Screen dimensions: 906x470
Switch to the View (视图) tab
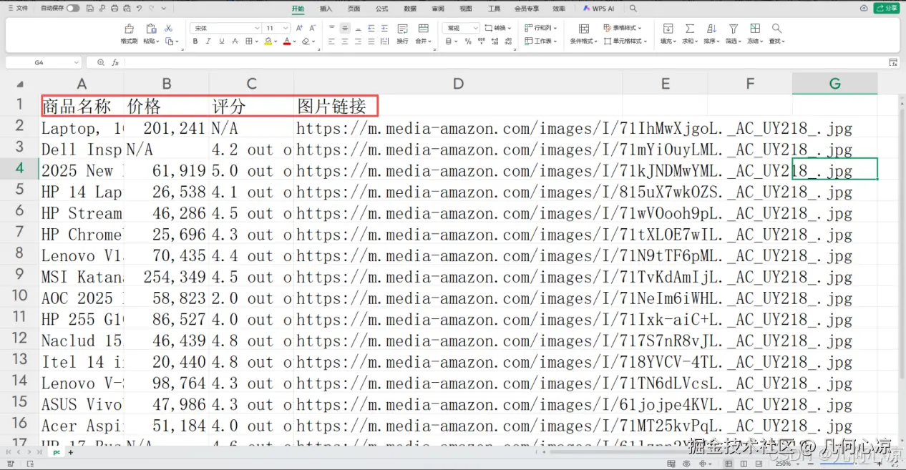pyautogui.click(x=466, y=9)
